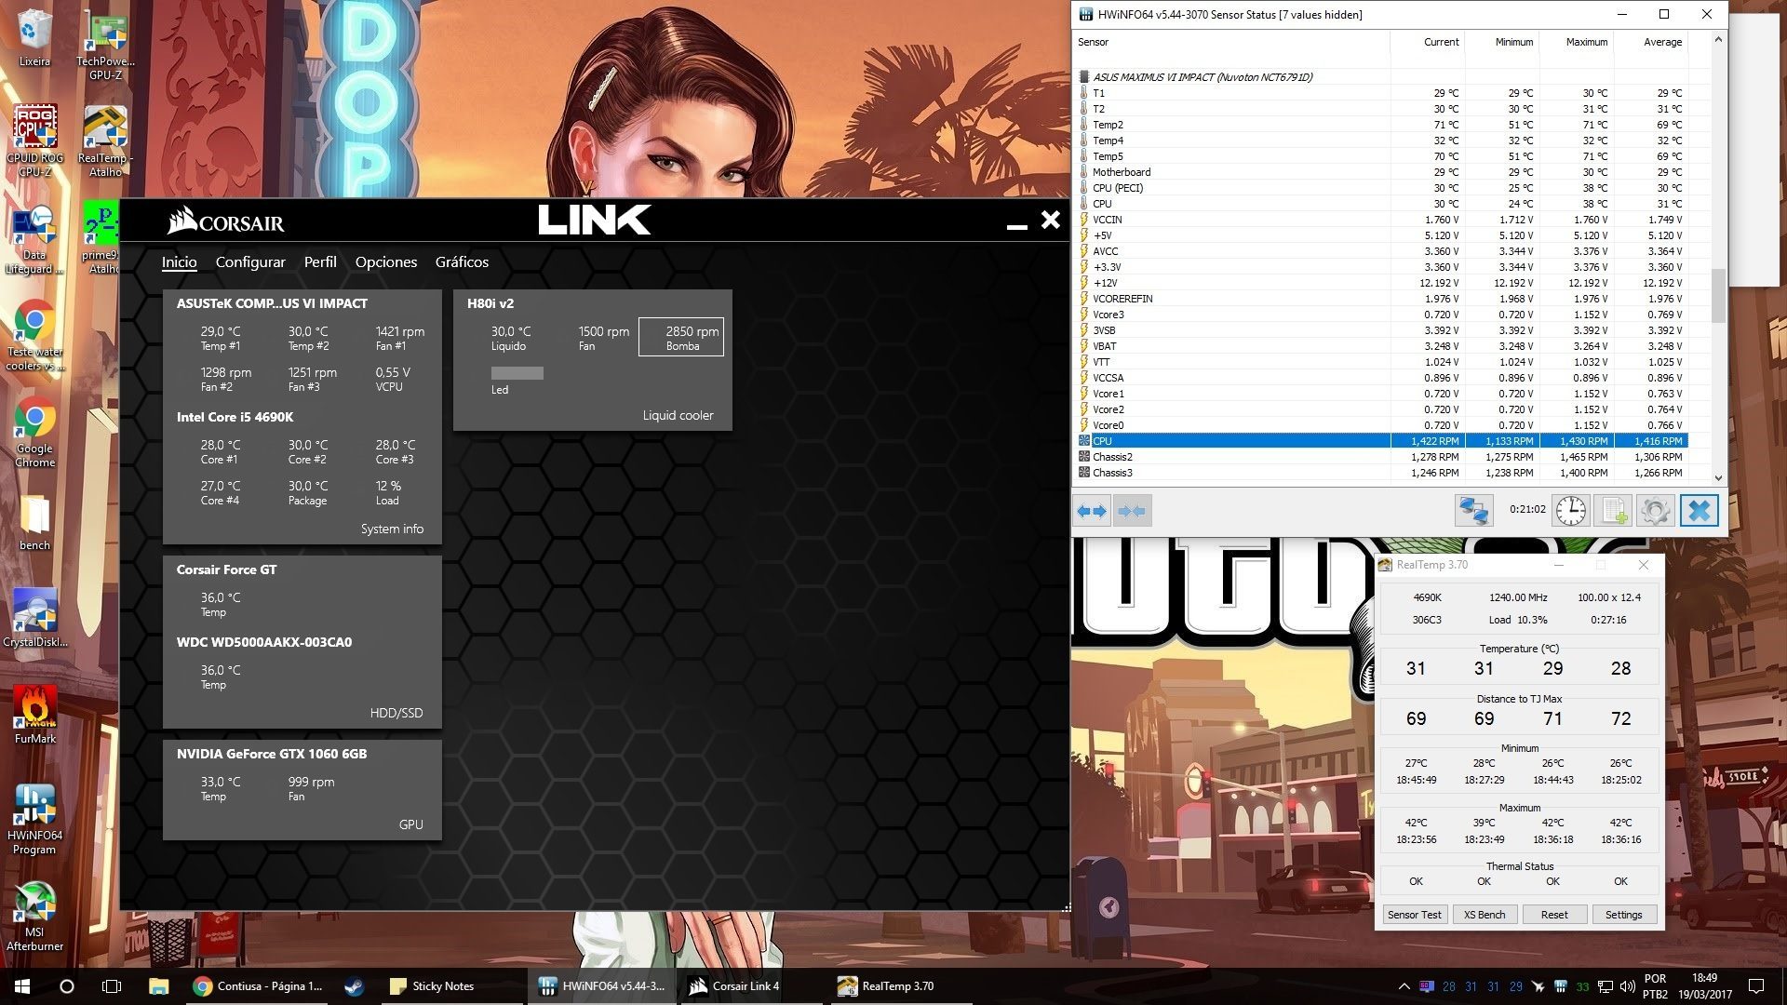Open Steam from taskbar
1787x1005 pixels.
click(354, 986)
